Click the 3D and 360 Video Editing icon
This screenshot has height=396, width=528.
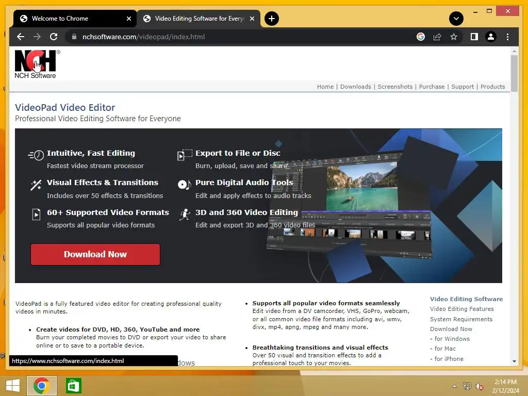coord(185,214)
